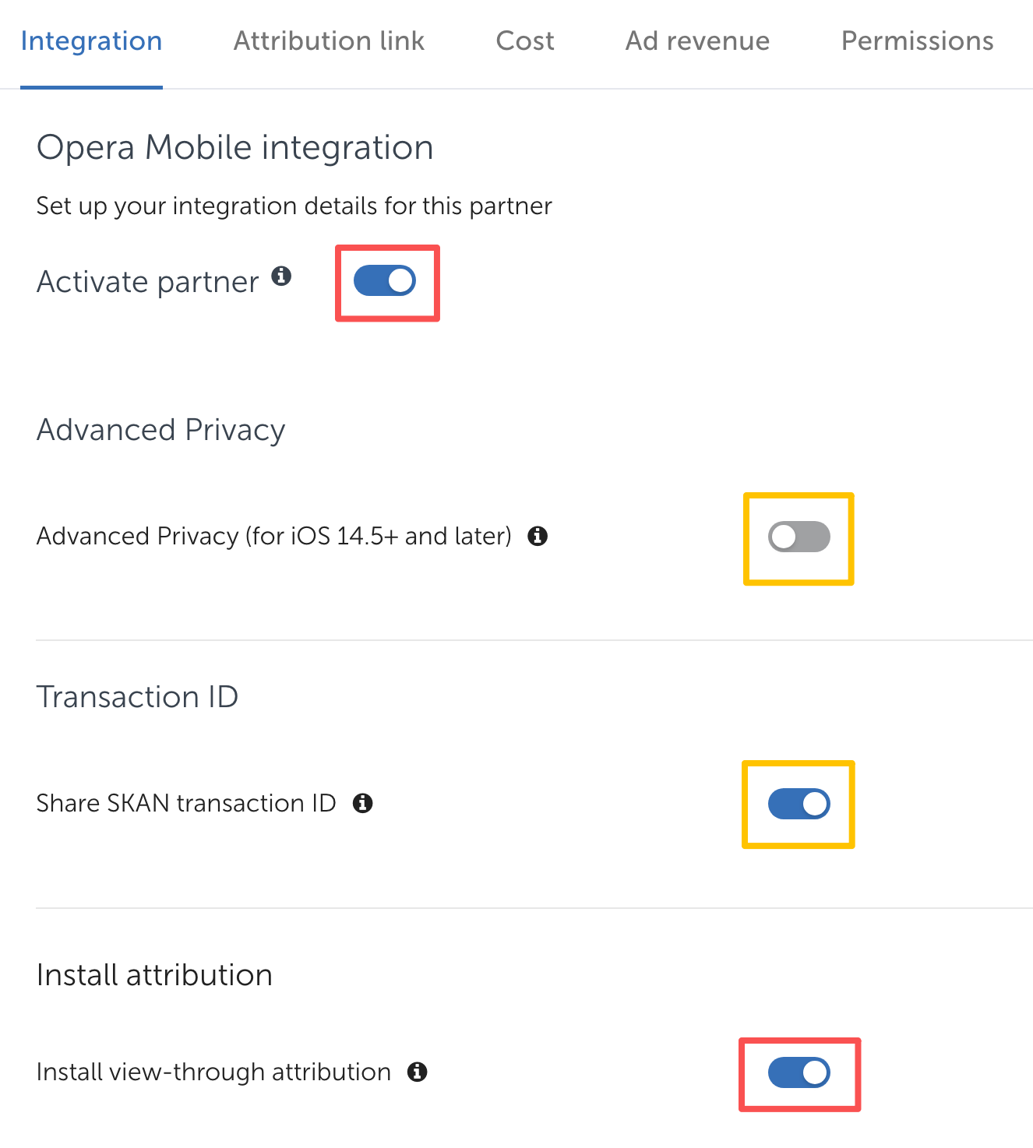The image size is (1033, 1148).
Task: Click info icon next to Advanced Privacy iOS 14.5+ label
Action: [x=538, y=536]
